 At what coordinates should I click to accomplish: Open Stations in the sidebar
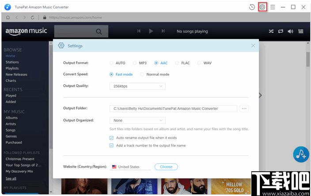[x=12, y=62]
